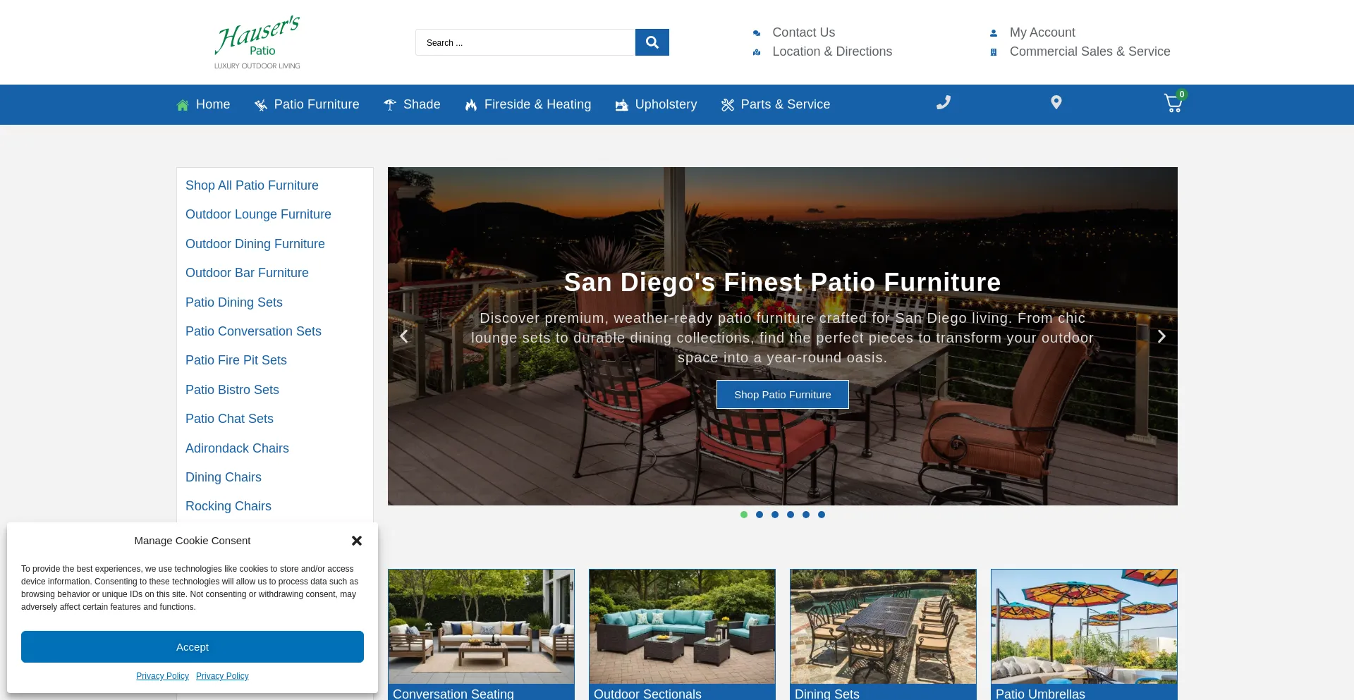The width and height of the screenshot is (1354, 700).
Task: Click the Commercial Sales building icon
Action: point(994,52)
